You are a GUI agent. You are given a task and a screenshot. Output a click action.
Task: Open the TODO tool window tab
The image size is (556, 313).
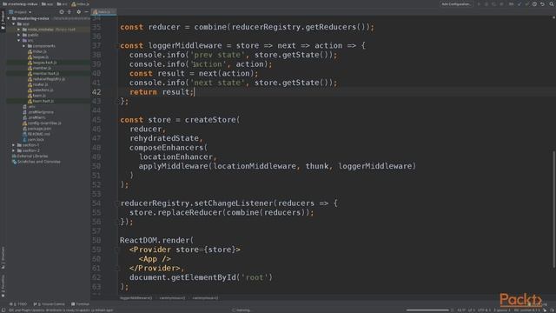19,304
